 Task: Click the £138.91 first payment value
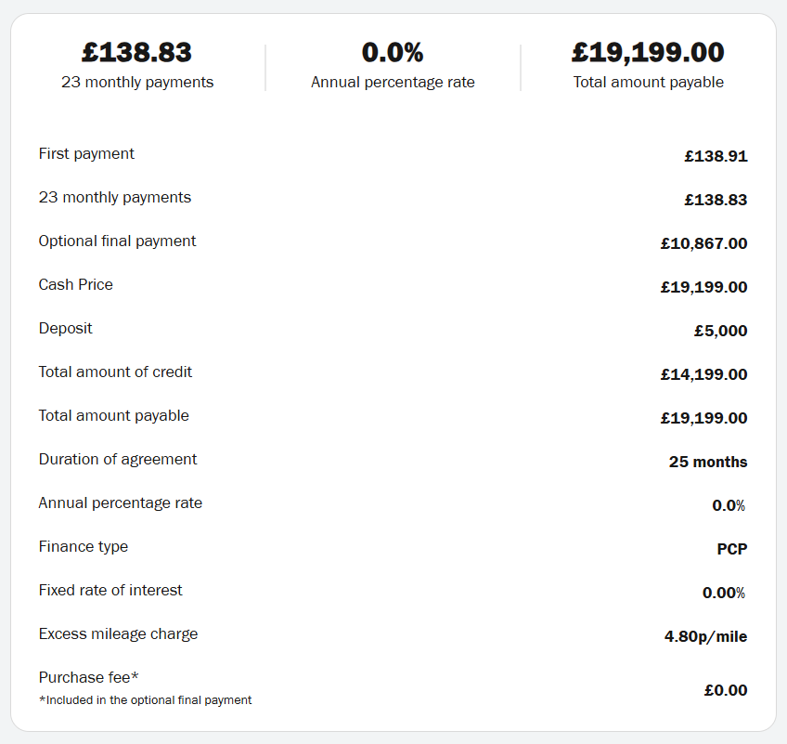click(x=716, y=156)
